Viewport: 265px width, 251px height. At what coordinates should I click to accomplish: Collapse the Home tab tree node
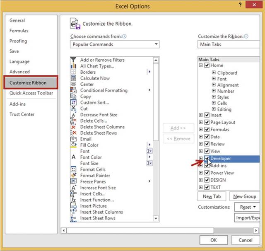[201, 65]
